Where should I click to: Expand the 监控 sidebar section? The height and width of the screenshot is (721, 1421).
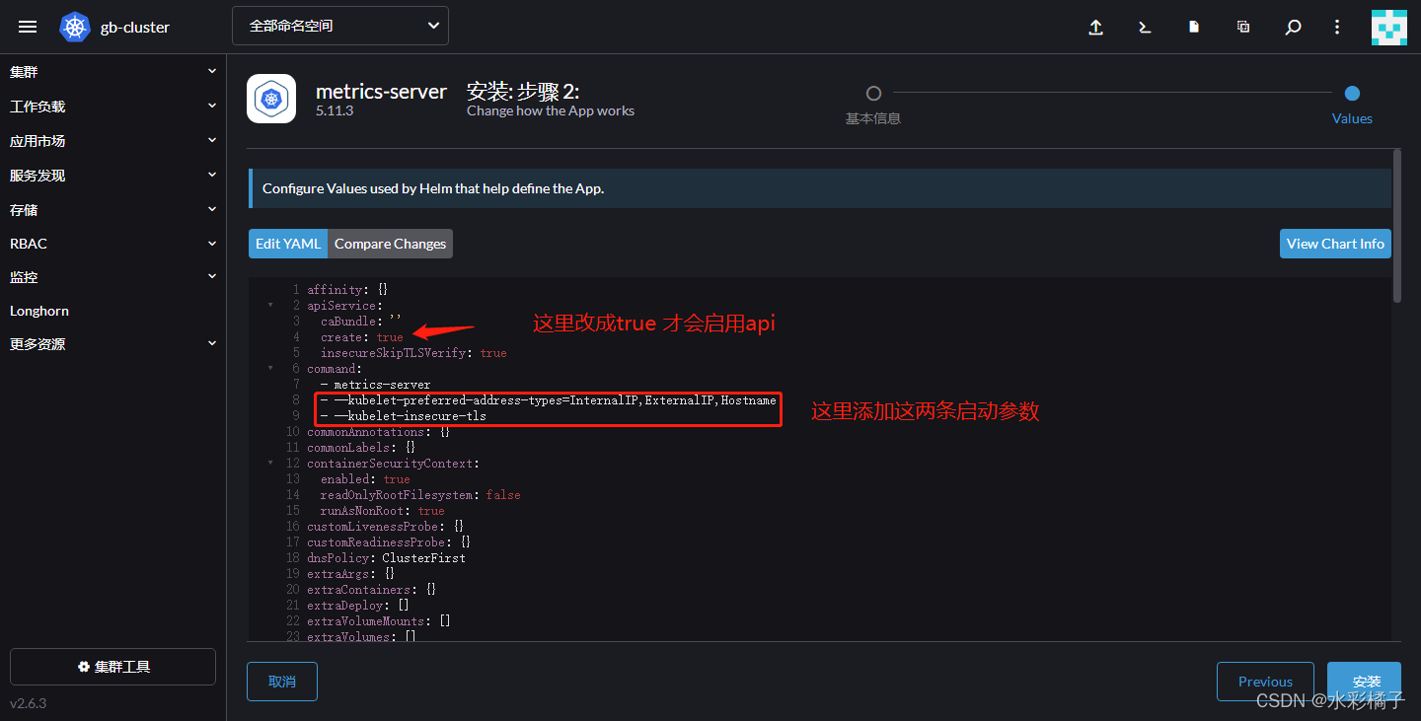(x=112, y=278)
